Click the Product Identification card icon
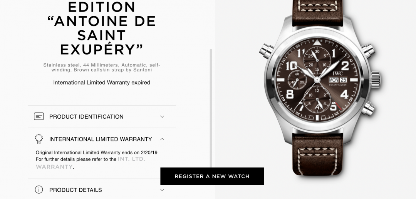The image size is (416, 199). click(39, 116)
